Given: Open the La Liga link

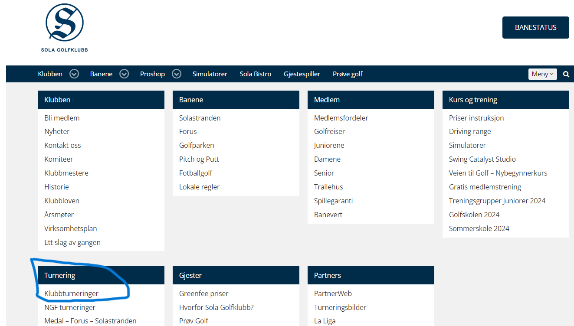Looking at the screenshot, I should click(x=325, y=321).
